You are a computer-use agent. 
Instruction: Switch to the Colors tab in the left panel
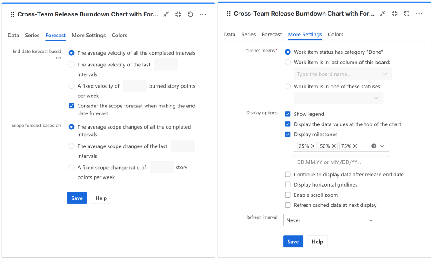tap(120, 36)
